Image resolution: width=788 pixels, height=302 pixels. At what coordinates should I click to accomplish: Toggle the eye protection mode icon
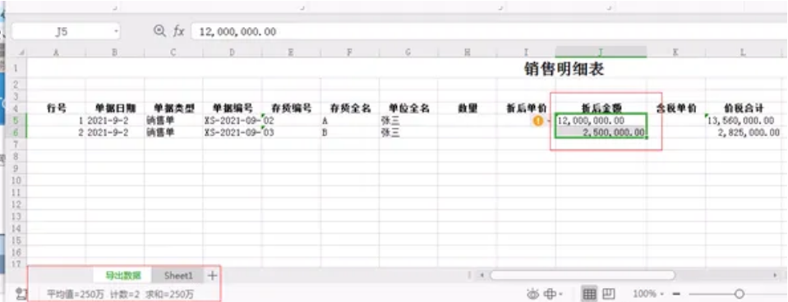(x=532, y=294)
